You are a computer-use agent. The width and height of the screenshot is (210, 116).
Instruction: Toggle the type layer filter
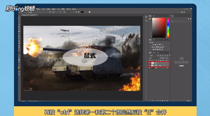pos(163,55)
